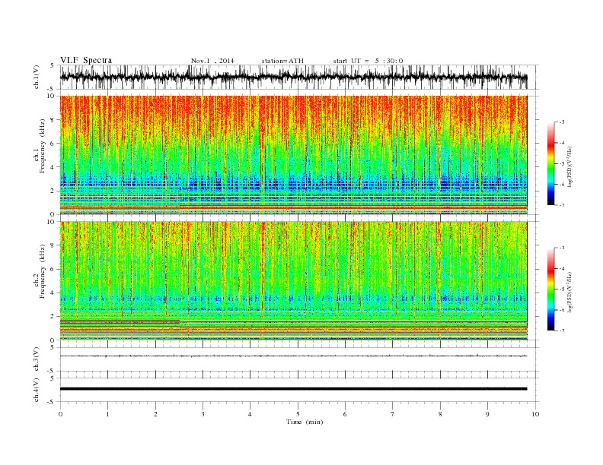Select the "start UT = 5 :30: 0" text
Image resolution: width=603 pixels, height=465 pixels.
click(368, 61)
